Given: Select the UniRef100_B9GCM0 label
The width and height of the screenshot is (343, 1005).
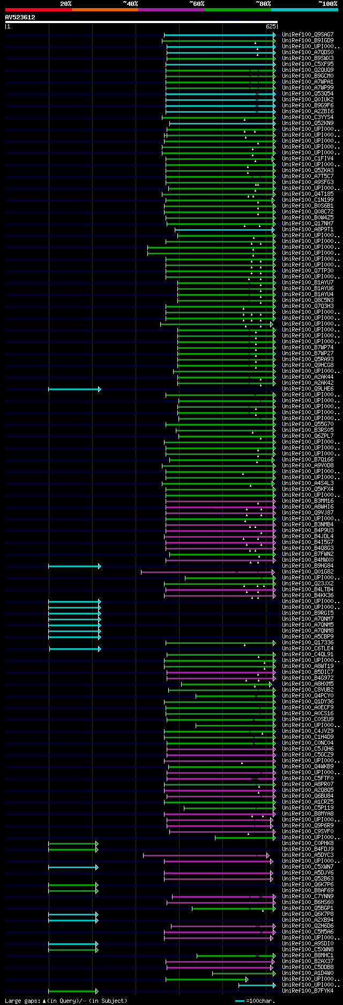Looking at the screenshot, I should (x=308, y=76).
